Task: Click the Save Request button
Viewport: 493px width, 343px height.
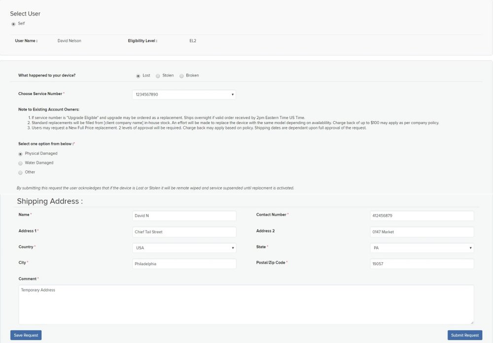Action: [25, 335]
